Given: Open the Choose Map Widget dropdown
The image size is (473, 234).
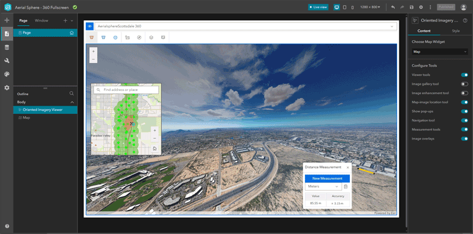Looking at the screenshot, I should [x=440, y=51].
